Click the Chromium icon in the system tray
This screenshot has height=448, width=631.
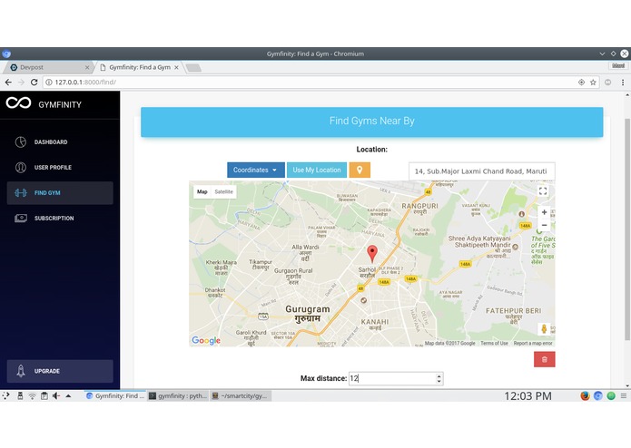[598, 395]
